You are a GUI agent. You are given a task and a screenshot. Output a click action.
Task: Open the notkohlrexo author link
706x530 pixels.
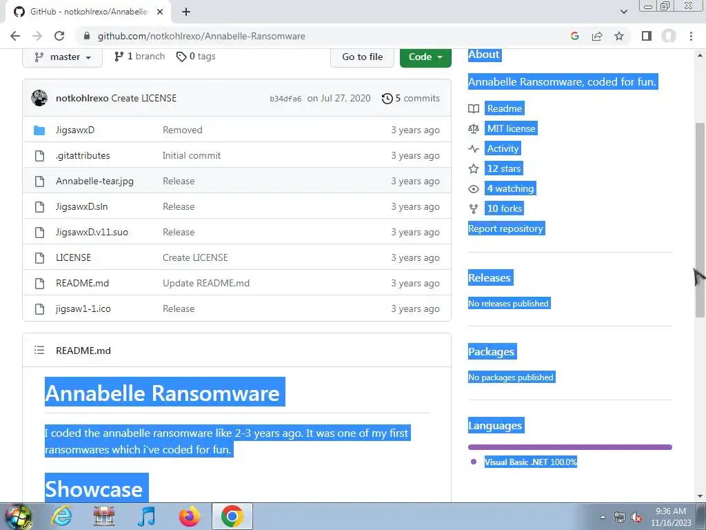point(82,98)
